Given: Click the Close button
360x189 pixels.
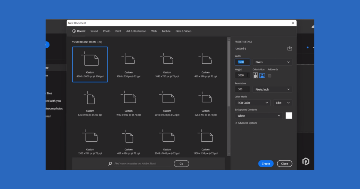Looking at the screenshot, I should click(284, 163).
